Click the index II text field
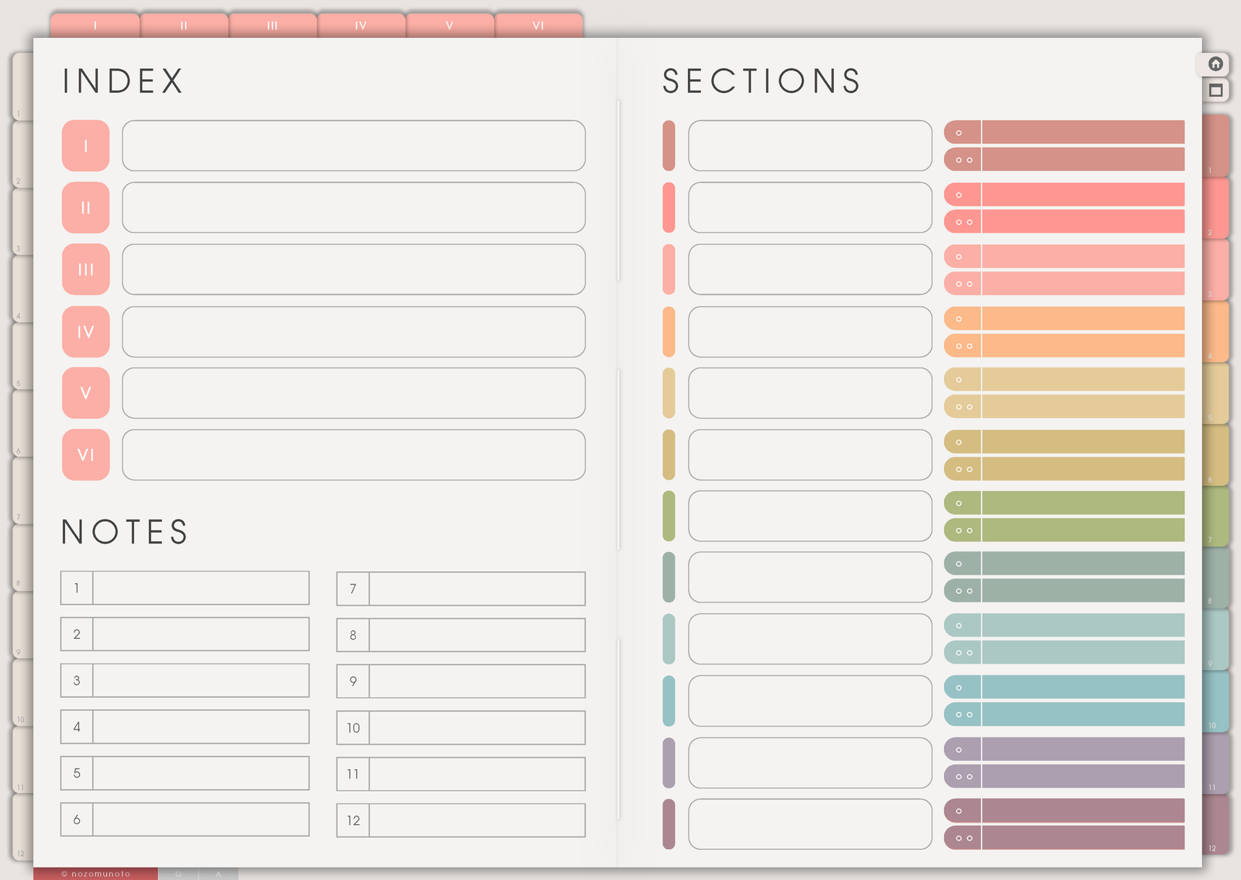This screenshot has width=1241, height=880. pos(354,208)
